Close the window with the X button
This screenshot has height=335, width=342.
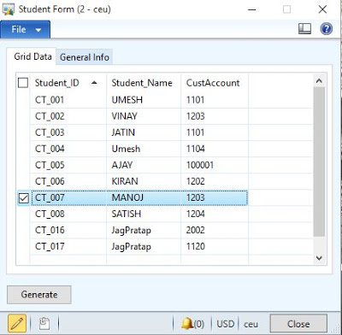[322, 9]
